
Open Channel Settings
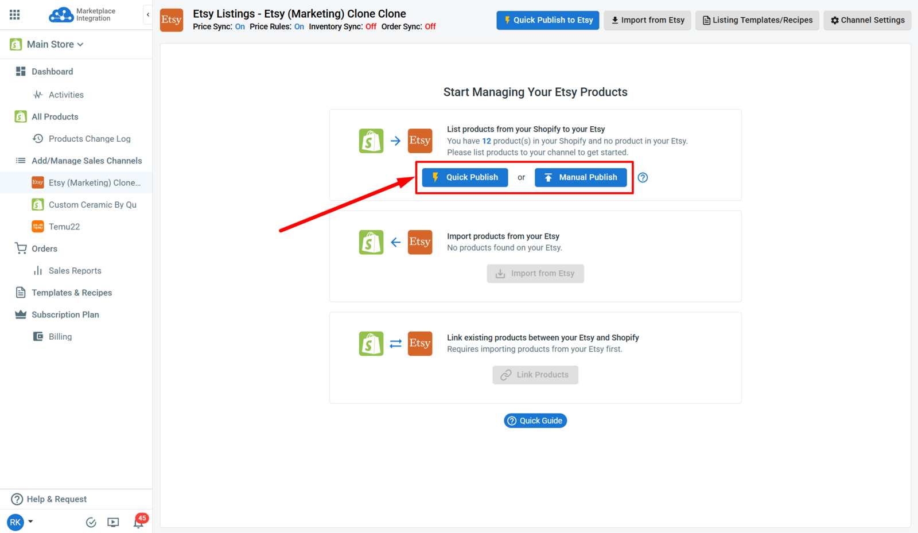[x=867, y=20]
